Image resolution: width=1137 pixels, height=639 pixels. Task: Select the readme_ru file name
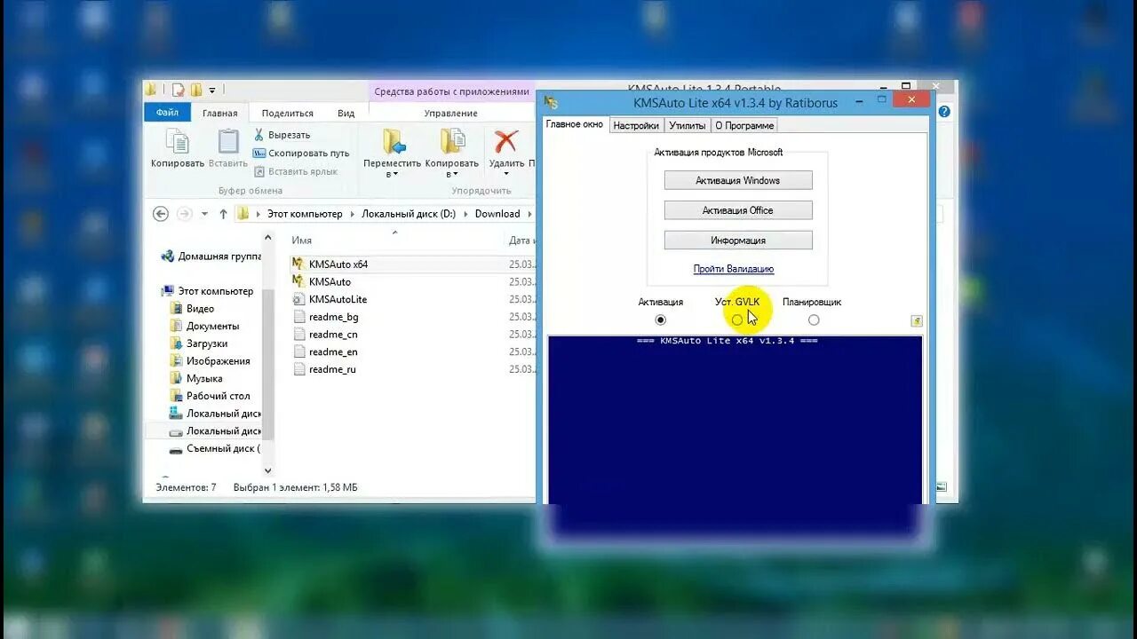(x=332, y=369)
